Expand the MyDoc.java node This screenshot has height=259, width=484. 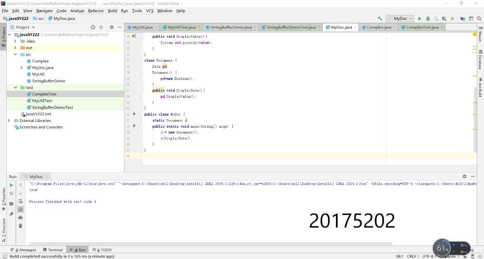click(22, 68)
